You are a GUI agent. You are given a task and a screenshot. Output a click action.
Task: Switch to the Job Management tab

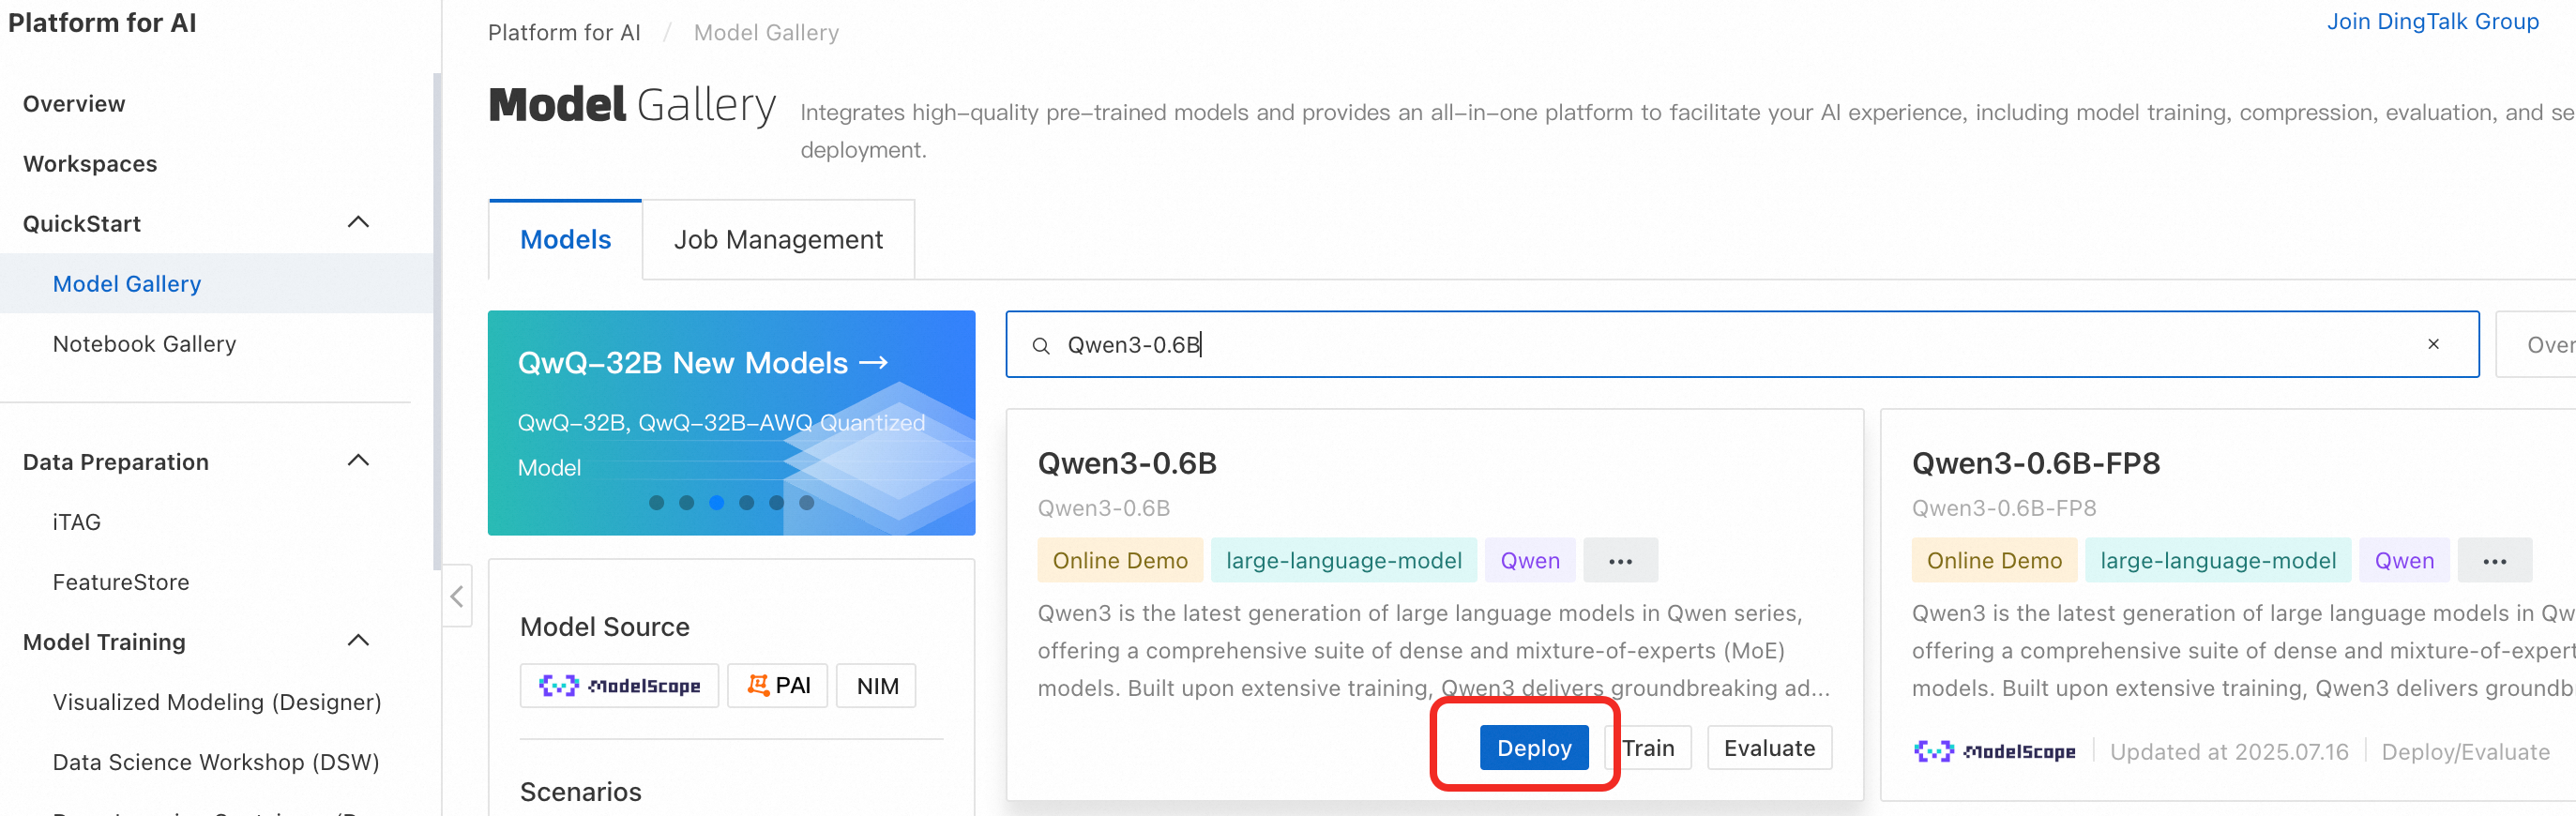pyautogui.click(x=778, y=240)
